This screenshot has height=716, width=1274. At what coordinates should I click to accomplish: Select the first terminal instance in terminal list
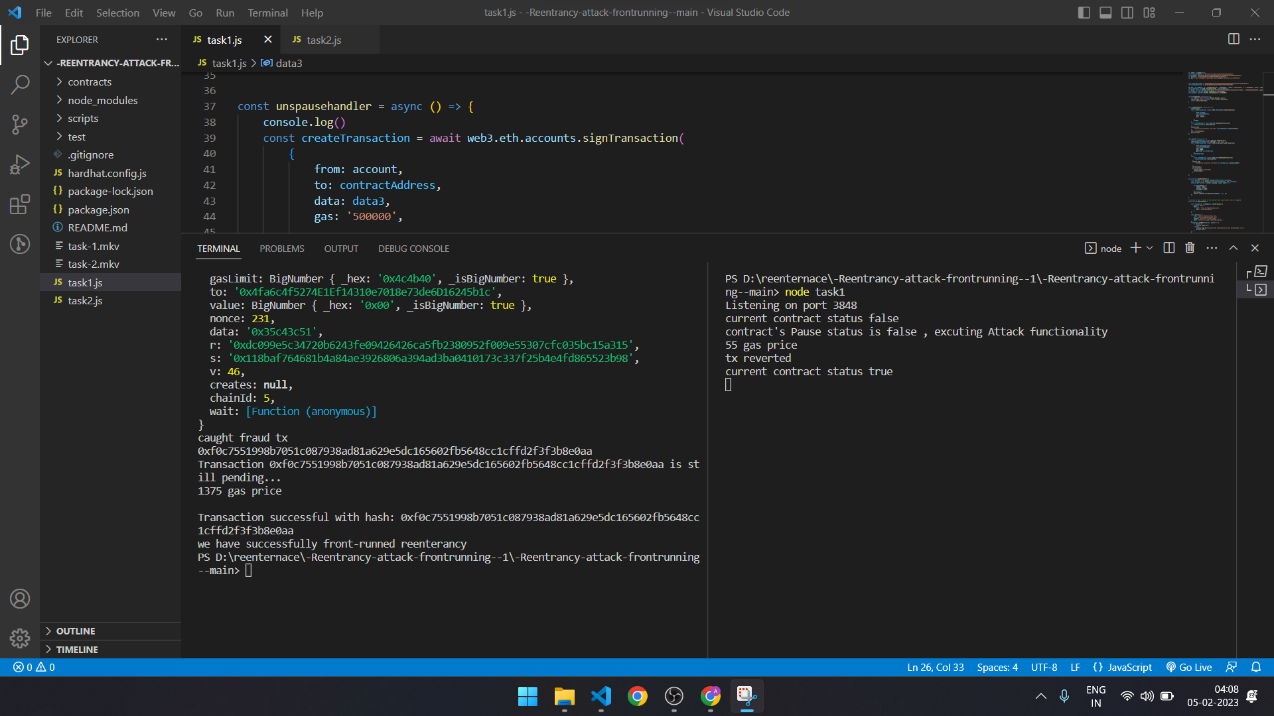click(x=1256, y=272)
